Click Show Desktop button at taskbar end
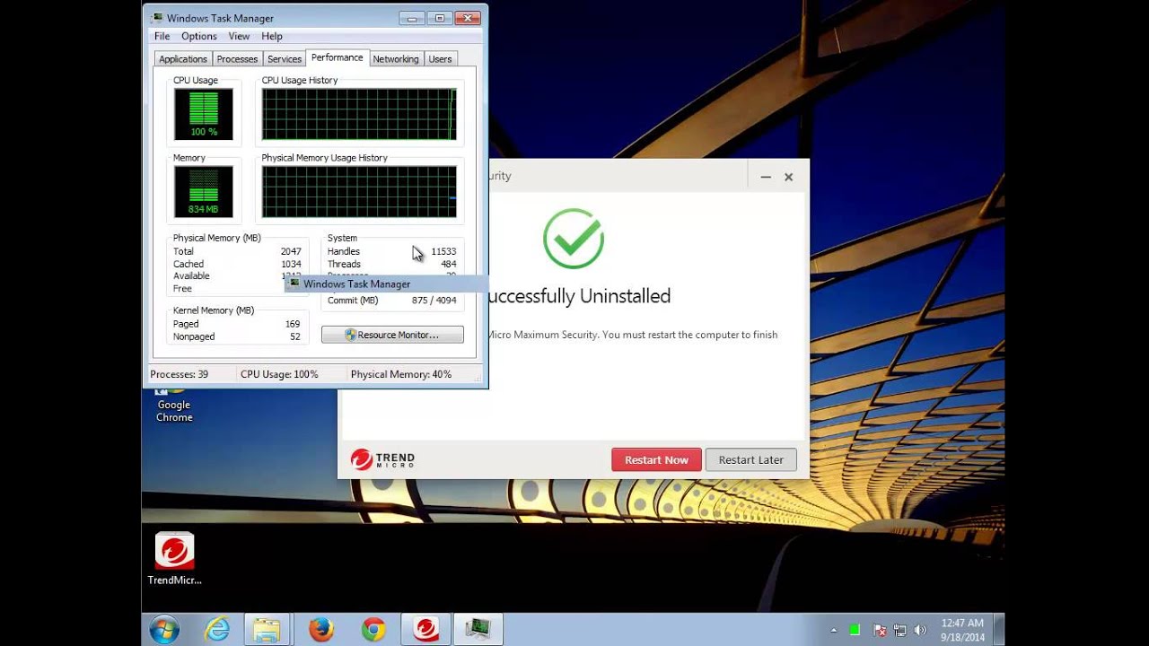Image resolution: width=1149 pixels, height=646 pixels. pos(999,630)
